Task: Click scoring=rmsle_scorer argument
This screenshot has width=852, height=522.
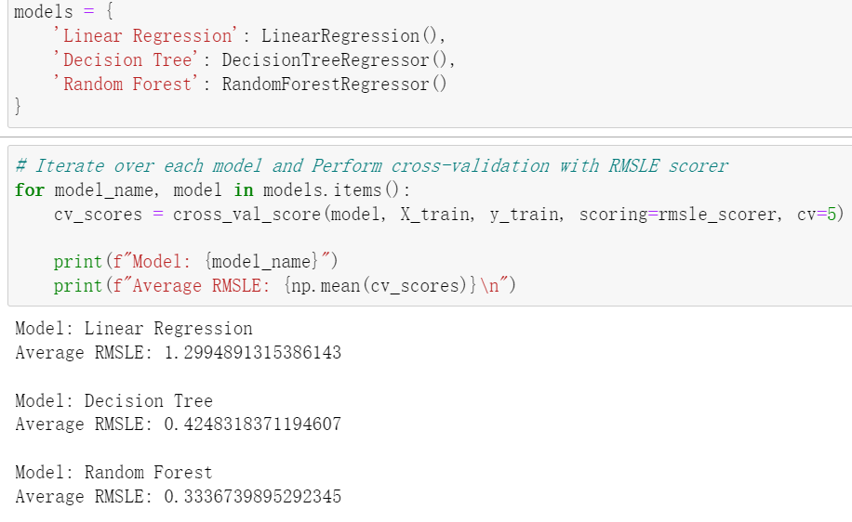Action: pyautogui.click(x=677, y=215)
